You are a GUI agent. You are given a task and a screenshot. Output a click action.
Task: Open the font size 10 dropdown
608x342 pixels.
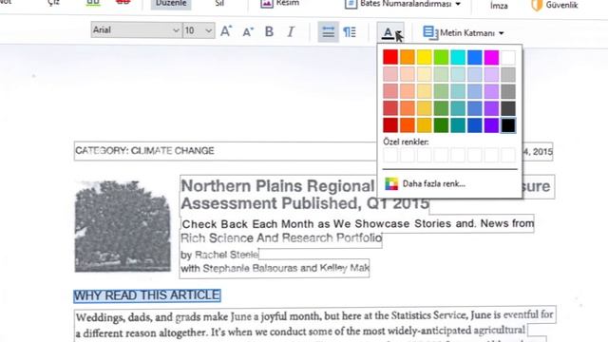point(199,29)
